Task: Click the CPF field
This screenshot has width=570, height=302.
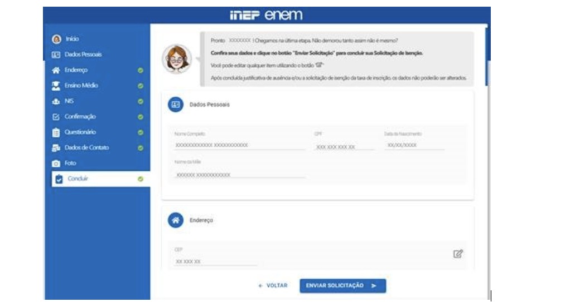Action: point(344,146)
